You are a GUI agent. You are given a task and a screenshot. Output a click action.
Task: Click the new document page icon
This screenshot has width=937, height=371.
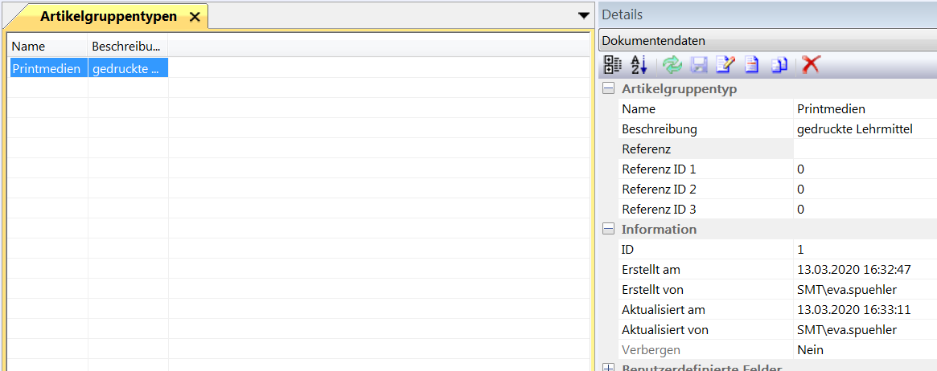pyautogui.click(x=751, y=66)
